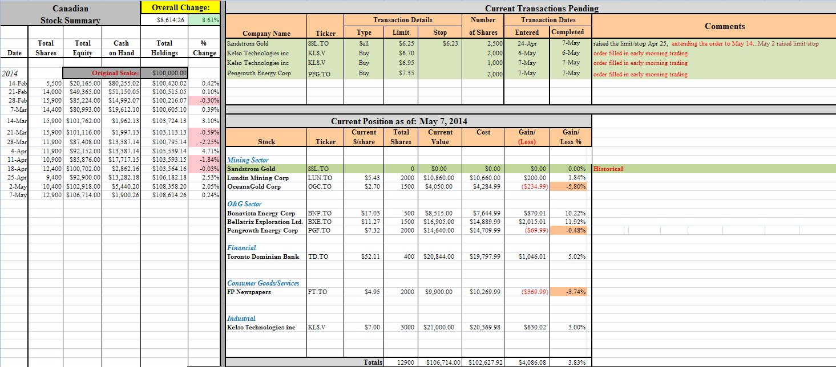
Task: Select the 'Transaction Dates' header
Action: pos(549,19)
